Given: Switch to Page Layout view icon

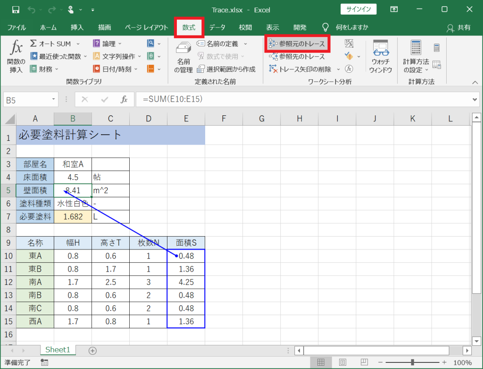Looking at the screenshot, I should (x=342, y=362).
